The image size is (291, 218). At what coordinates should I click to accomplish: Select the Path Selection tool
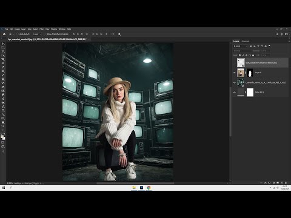pos(3,114)
